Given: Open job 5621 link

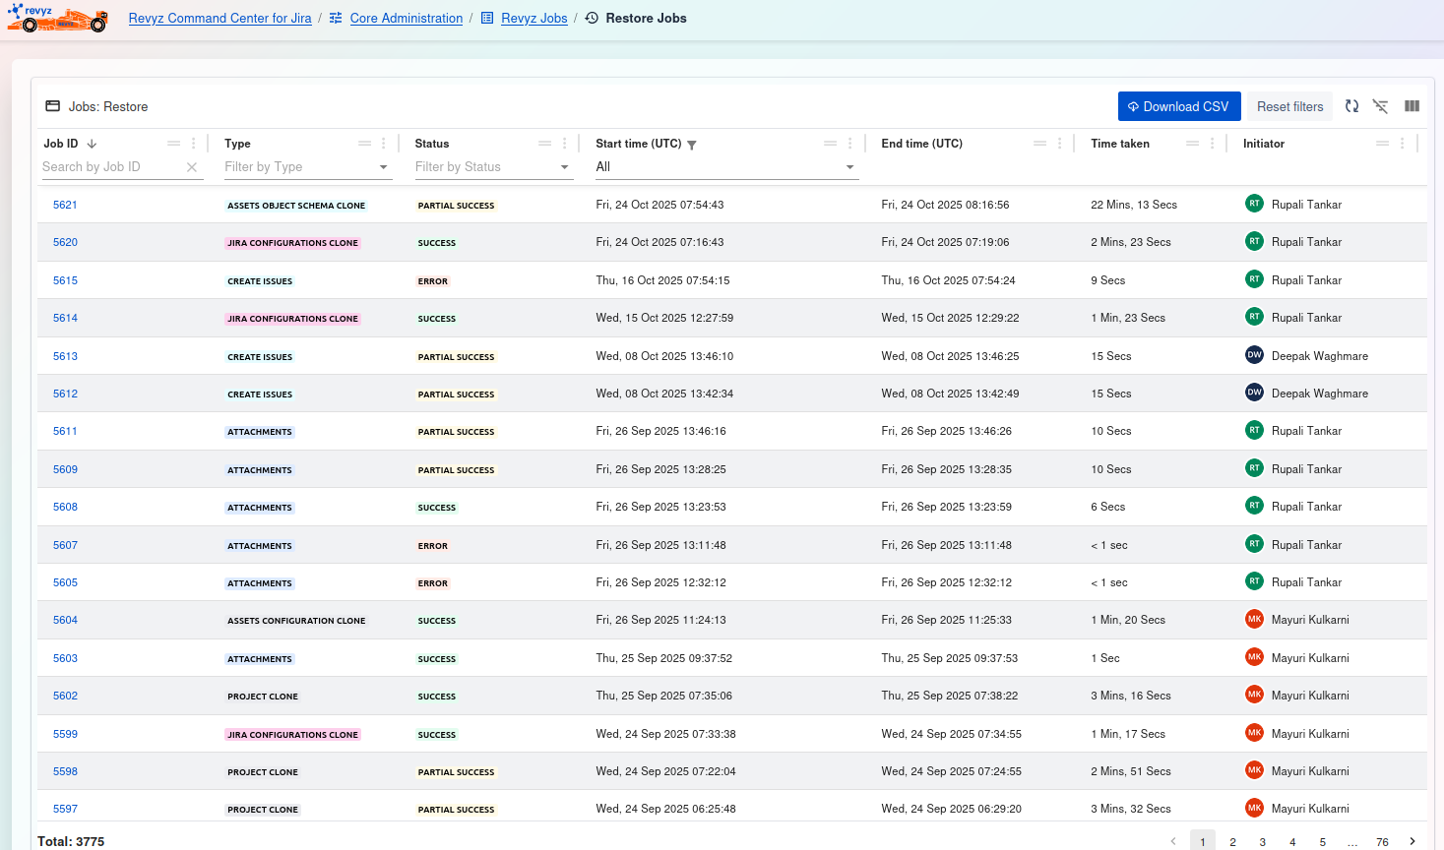Looking at the screenshot, I should coord(65,205).
